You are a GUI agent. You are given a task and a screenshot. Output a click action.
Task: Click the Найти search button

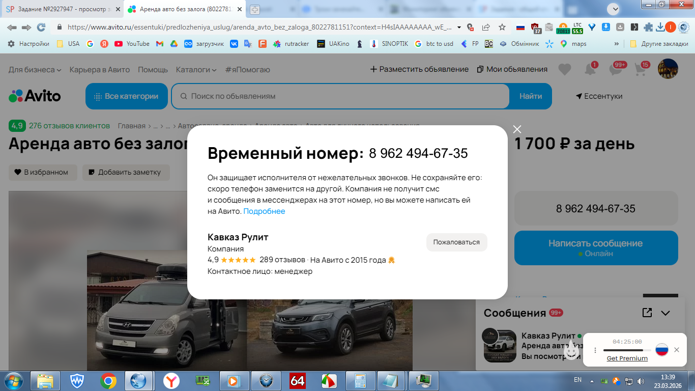click(531, 96)
